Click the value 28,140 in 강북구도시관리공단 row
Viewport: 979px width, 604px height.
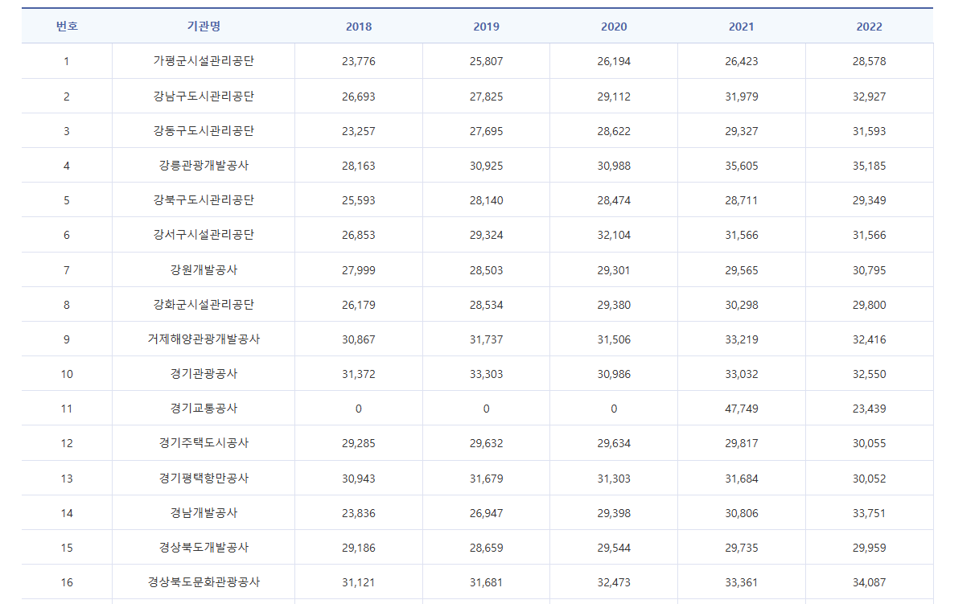point(486,200)
